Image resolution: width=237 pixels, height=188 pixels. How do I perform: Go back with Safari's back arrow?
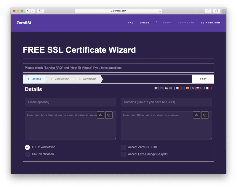click(28, 11)
